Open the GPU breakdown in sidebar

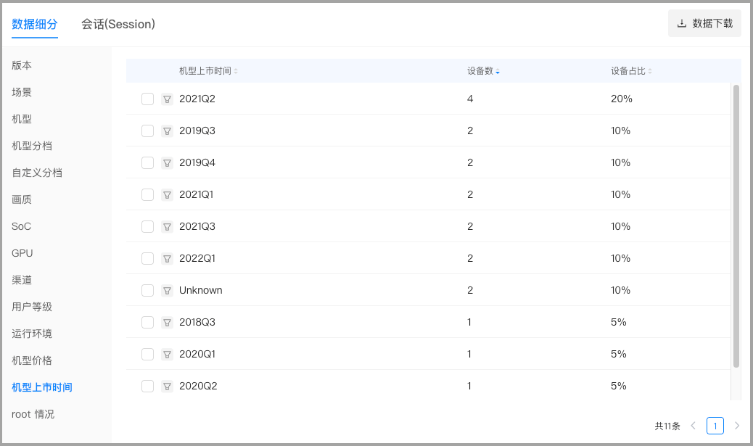(x=22, y=253)
